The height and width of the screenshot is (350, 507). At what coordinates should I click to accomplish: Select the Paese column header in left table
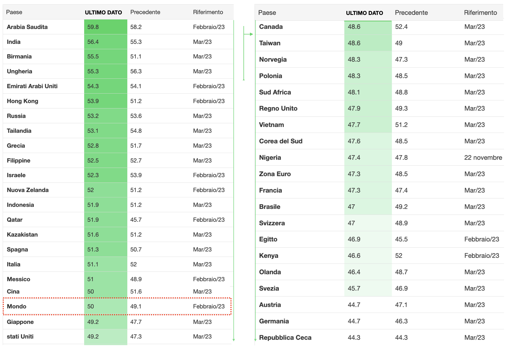[14, 12]
